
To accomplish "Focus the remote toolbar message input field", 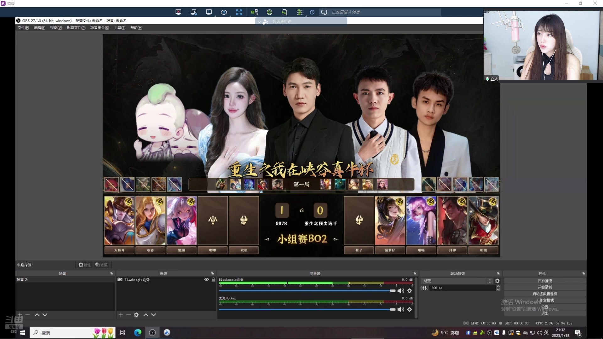I will pos(385,12).
